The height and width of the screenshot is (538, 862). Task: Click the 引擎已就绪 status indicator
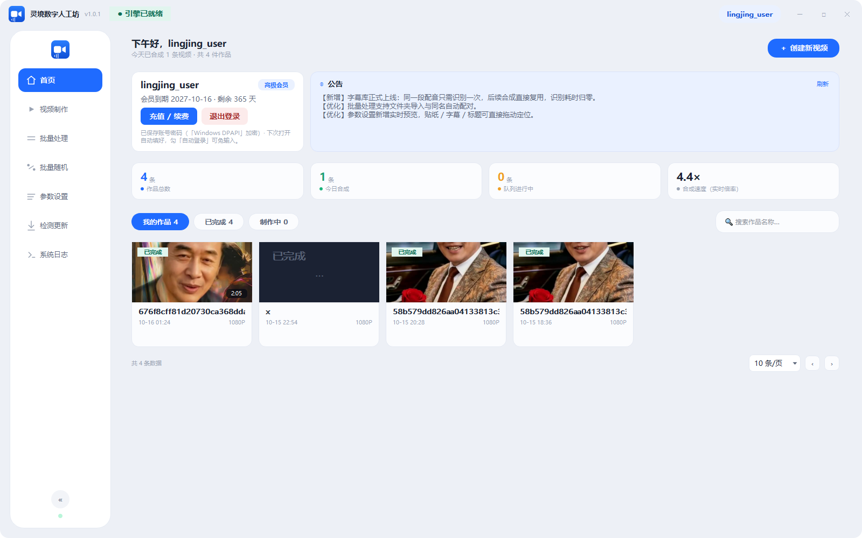(x=140, y=13)
